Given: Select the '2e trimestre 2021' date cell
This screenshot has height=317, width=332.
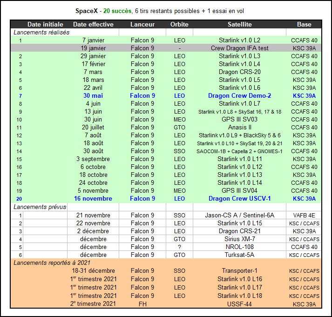Looking at the screenshot, I should 93,304.
